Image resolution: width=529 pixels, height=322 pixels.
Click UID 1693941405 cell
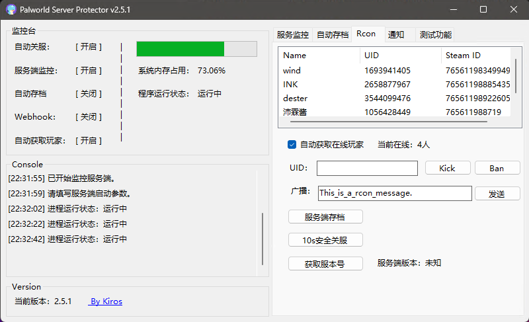coord(387,71)
